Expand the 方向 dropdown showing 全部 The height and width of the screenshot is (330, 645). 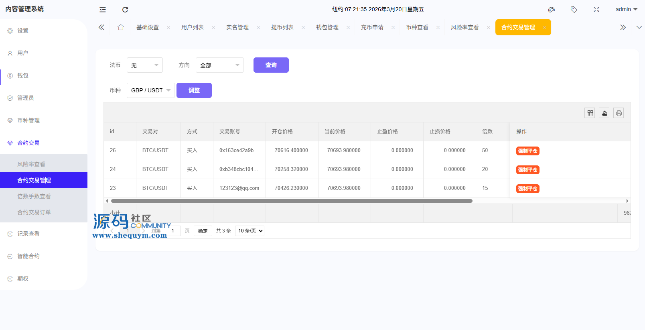pyautogui.click(x=219, y=65)
